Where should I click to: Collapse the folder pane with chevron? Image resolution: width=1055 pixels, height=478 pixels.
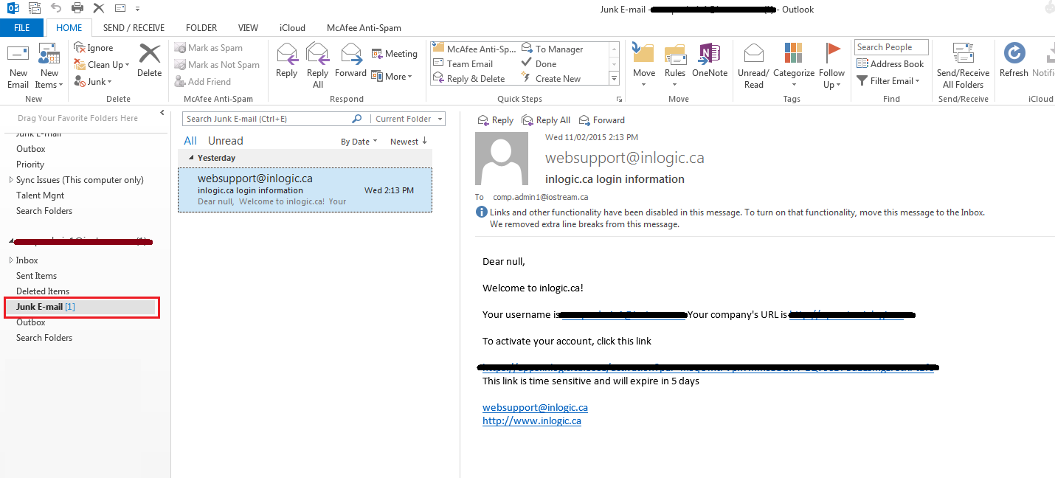162,113
